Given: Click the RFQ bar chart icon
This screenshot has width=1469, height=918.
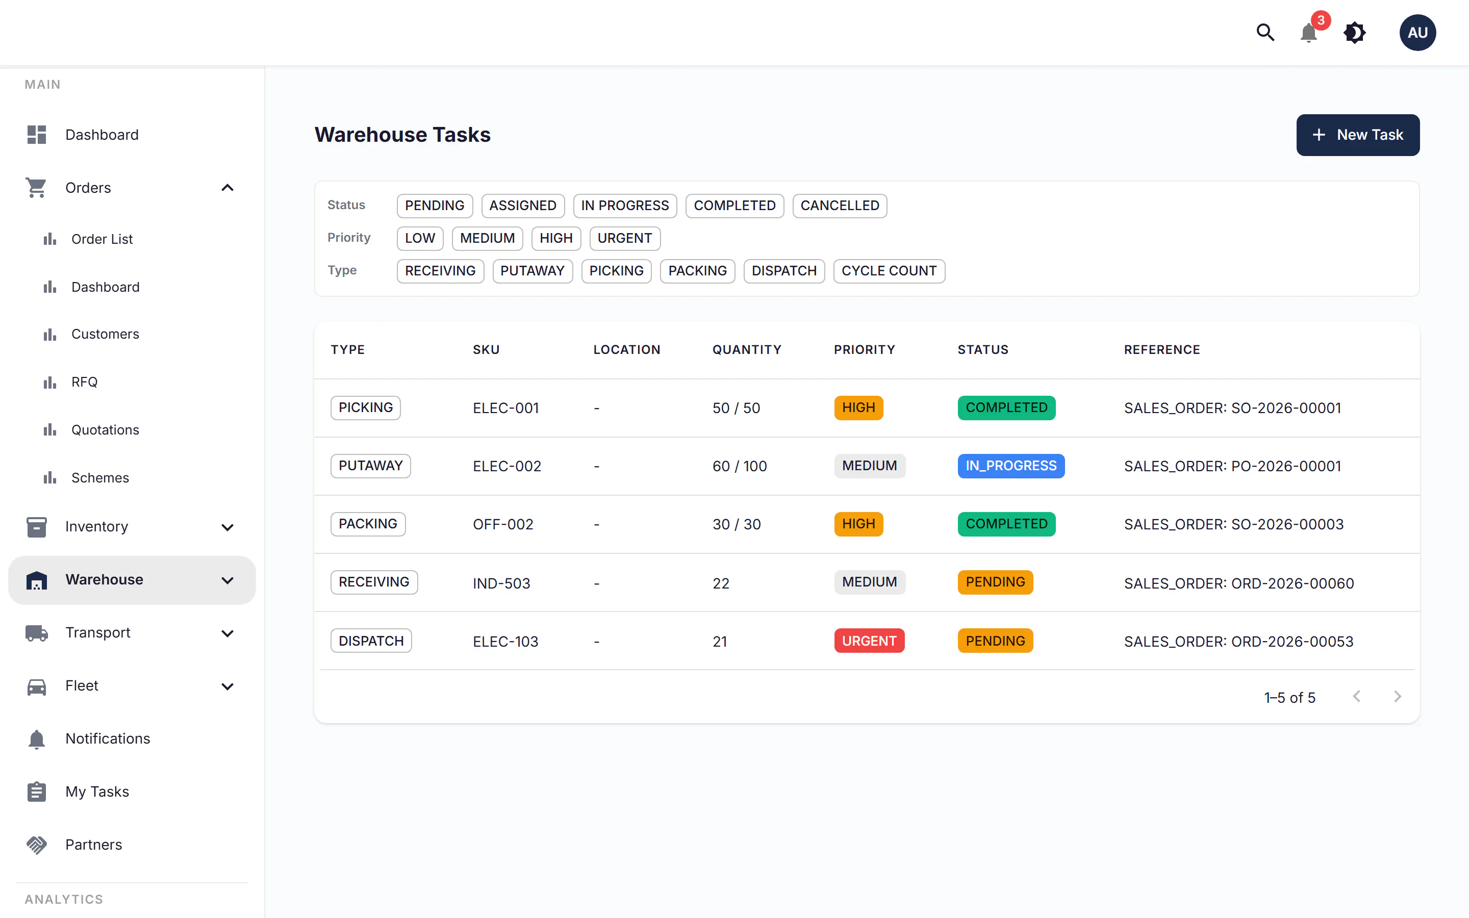Looking at the screenshot, I should click(50, 382).
